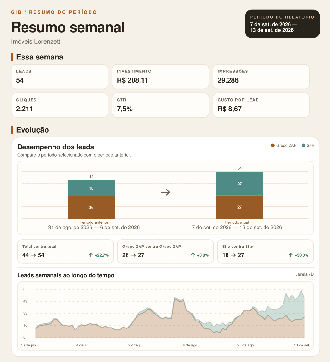Select the Leads card showing 54
The width and height of the screenshot is (330, 362).
[59, 76]
